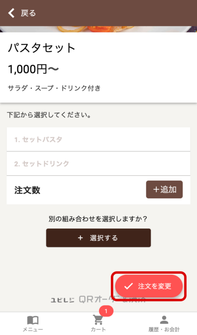197x335 pixels.
Task: Confirm with the 注文を変更 button
Action: pos(149,286)
